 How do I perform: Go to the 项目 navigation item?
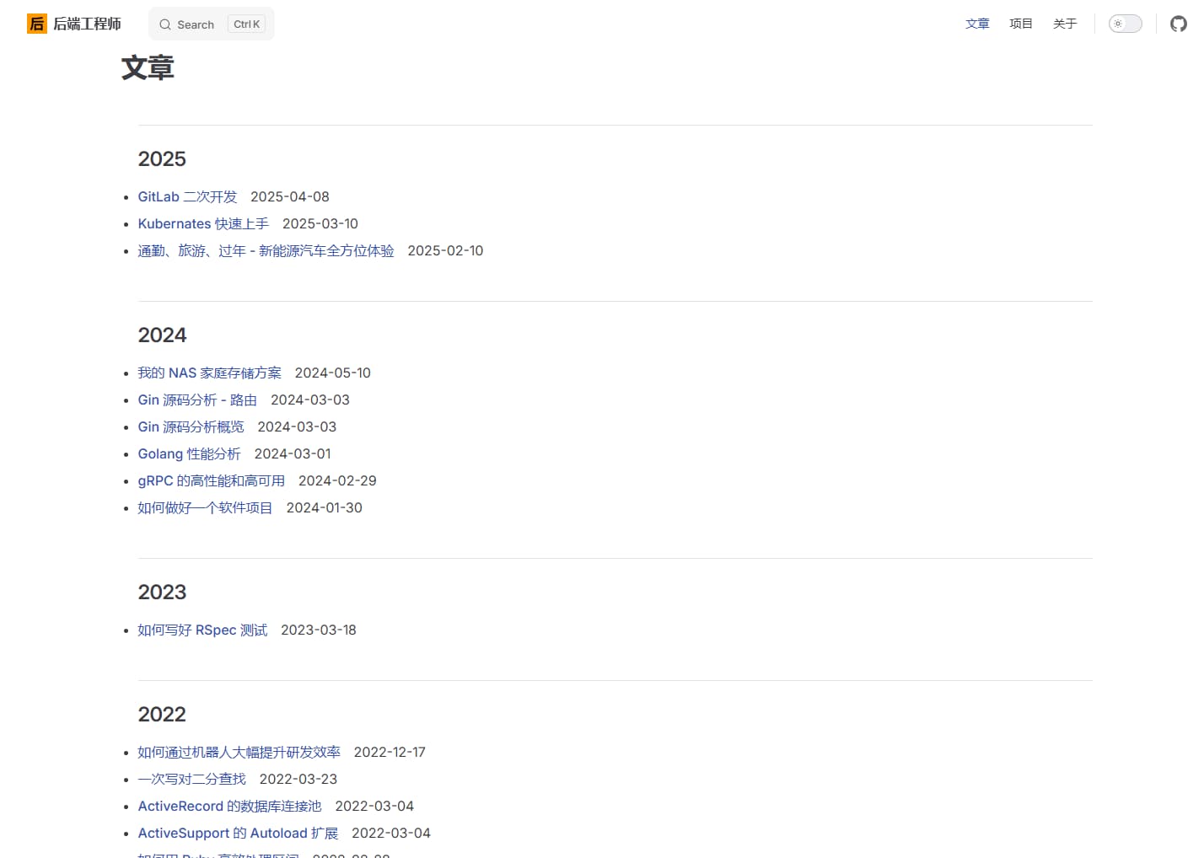(1021, 24)
